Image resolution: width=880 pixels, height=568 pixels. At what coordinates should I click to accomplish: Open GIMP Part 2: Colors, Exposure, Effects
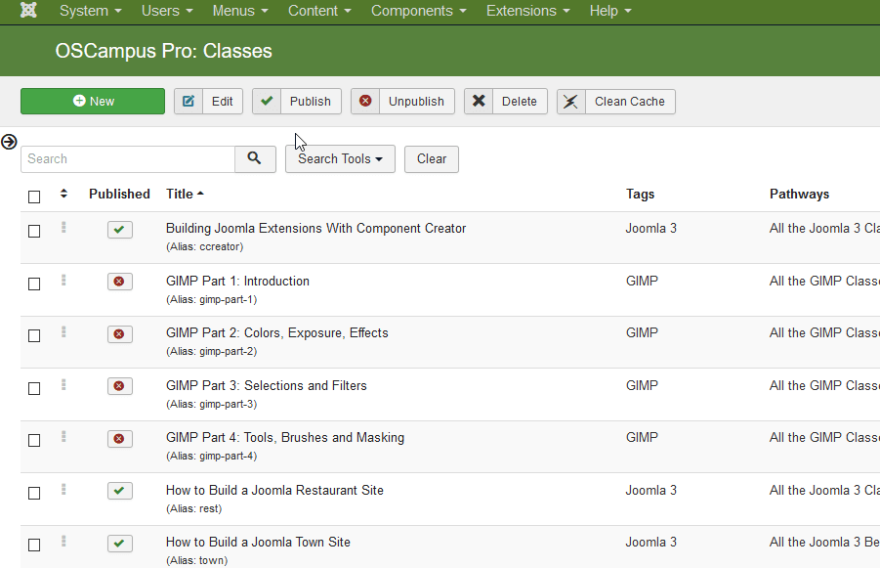(x=277, y=332)
